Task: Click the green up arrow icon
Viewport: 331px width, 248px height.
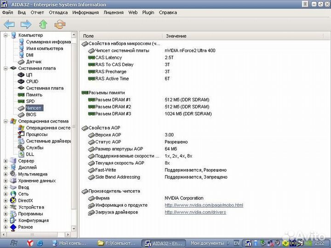Action: coord(43,24)
